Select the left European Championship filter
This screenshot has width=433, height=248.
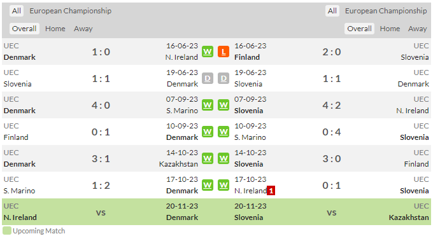(x=71, y=11)
